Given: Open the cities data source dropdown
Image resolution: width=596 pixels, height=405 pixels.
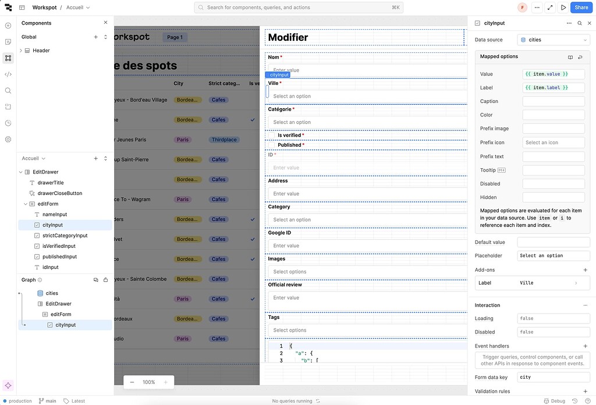Looking at the screenshot, I should [x=554, y=39].
